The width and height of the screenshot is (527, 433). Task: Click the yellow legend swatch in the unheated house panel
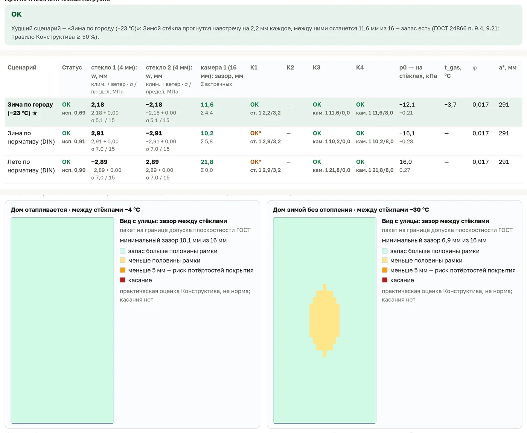point(385,260)
